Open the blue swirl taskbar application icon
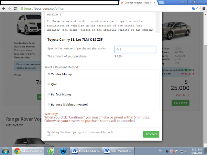 tap(63, 151)
